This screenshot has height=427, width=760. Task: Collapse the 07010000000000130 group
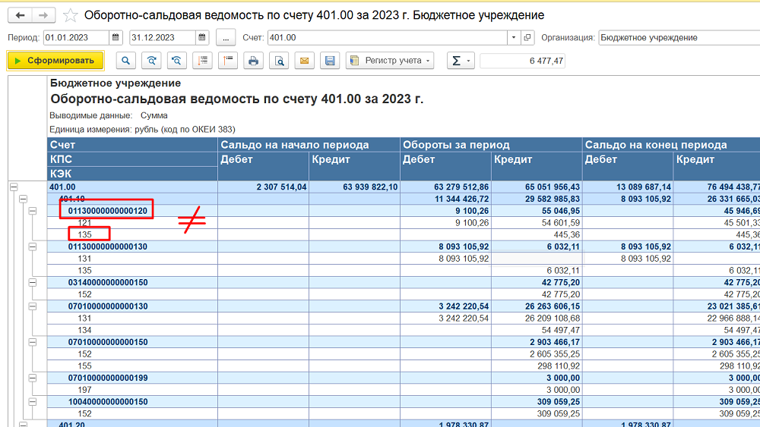click(33, 306)
